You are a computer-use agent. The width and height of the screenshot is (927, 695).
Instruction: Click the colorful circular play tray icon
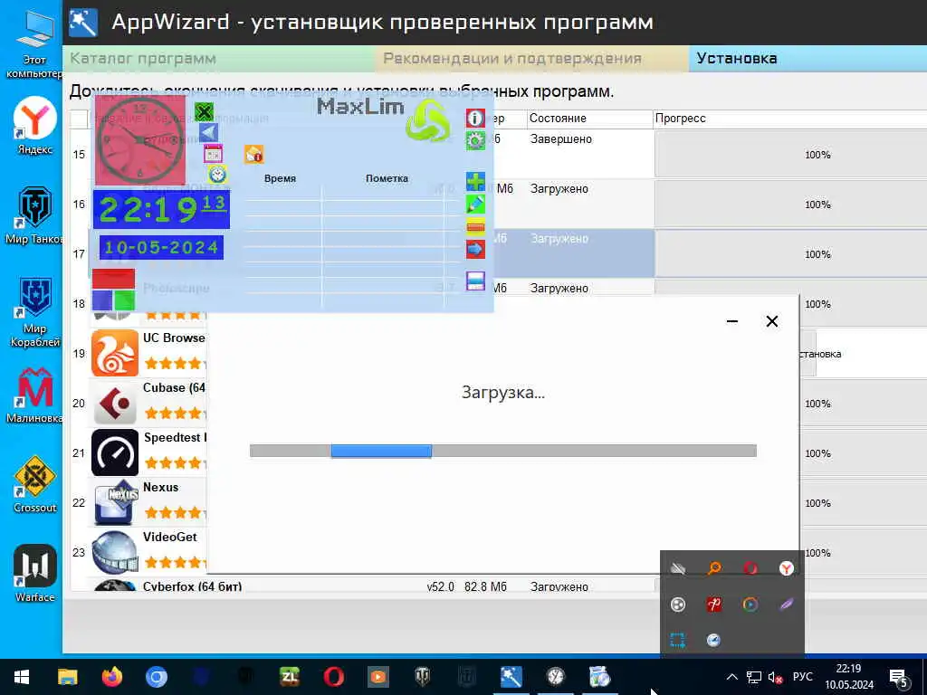[x=750, y=604]
